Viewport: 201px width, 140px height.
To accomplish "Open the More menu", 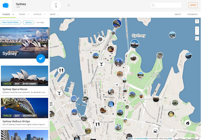I will pyautogui.click(x=54, y=14).
